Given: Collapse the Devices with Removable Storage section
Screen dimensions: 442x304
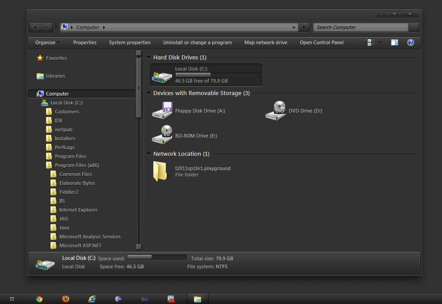Looking at the screenshot, I should click(148, 93).
